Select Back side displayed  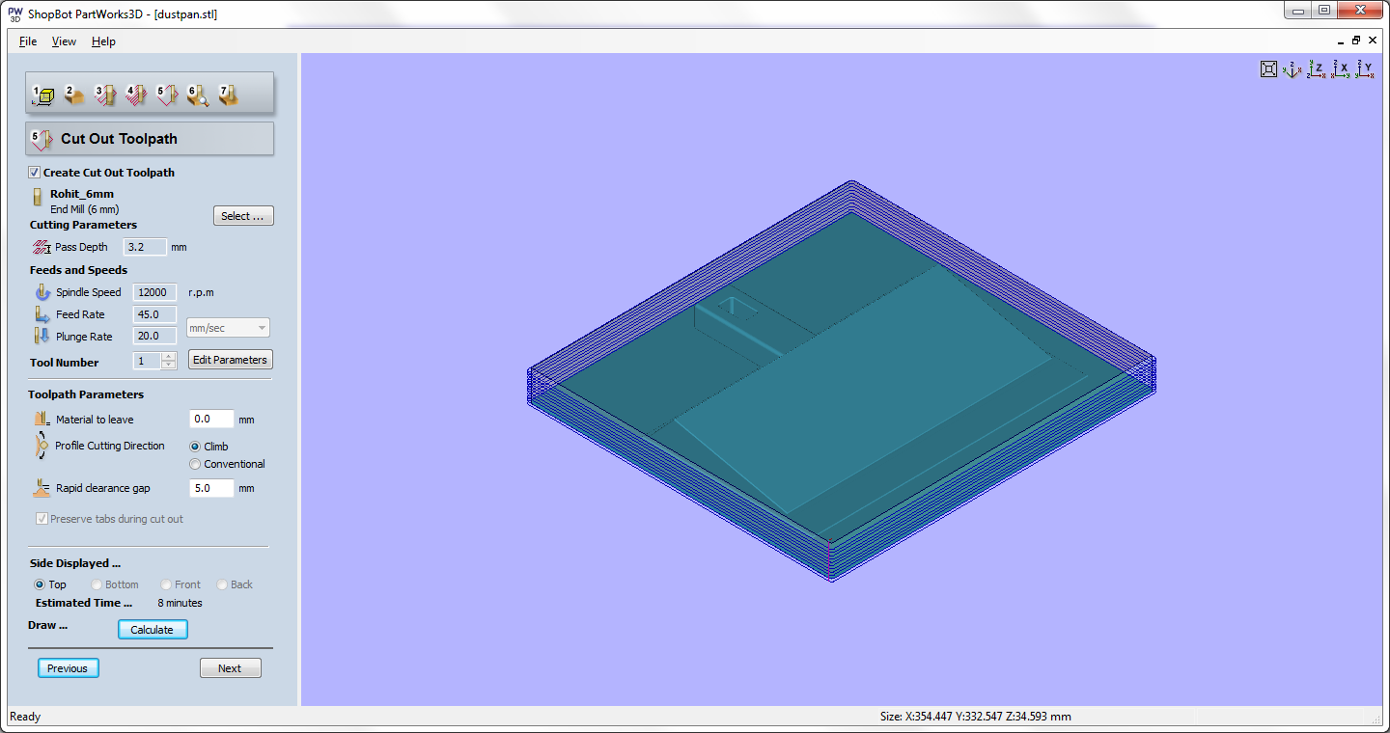(x=222, y=584)
